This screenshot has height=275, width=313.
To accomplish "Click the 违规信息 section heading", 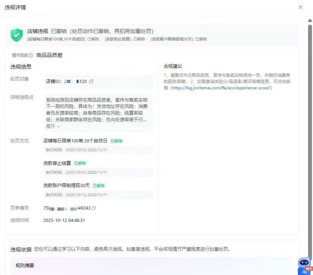I will (x=21, y=67).
